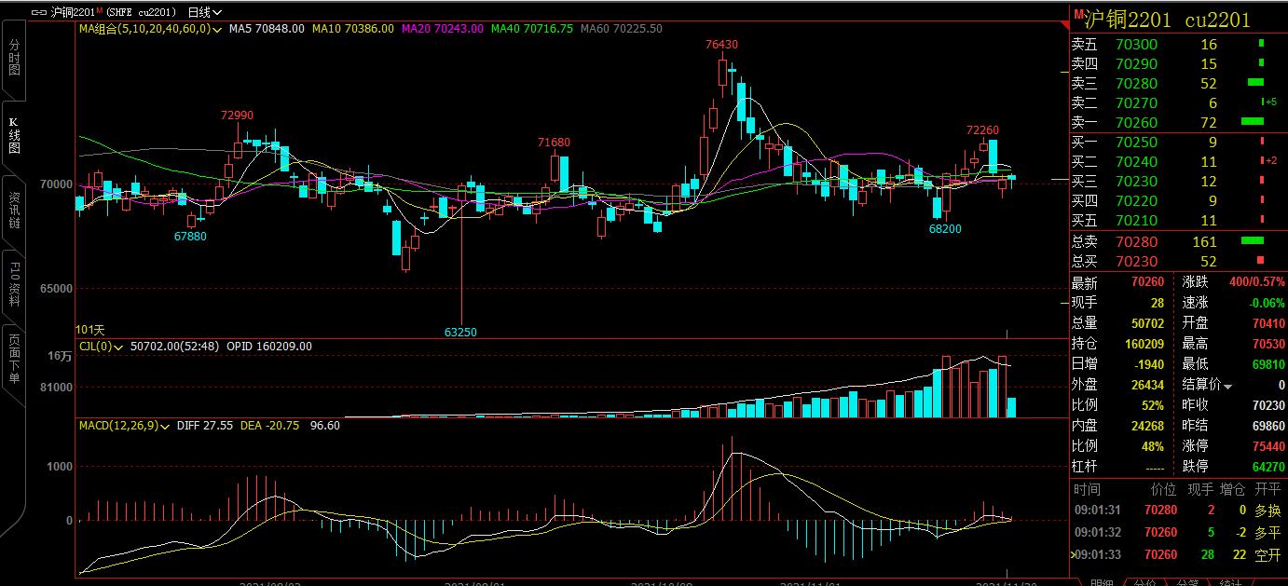Click the MA5 70848.00 legend value
Image resolution: width=1288 pixels, height=586 pixels.
click(x=267, y=29)
